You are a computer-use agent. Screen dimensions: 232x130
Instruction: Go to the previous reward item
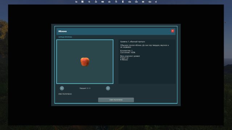coord(62,88)
